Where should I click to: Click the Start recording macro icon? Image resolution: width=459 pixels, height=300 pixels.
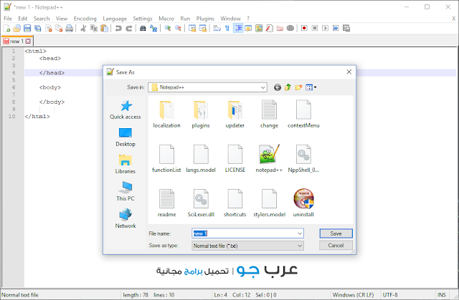tap(304, 29)
